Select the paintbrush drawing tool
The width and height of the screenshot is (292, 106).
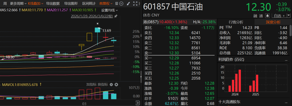pos(128,3)
